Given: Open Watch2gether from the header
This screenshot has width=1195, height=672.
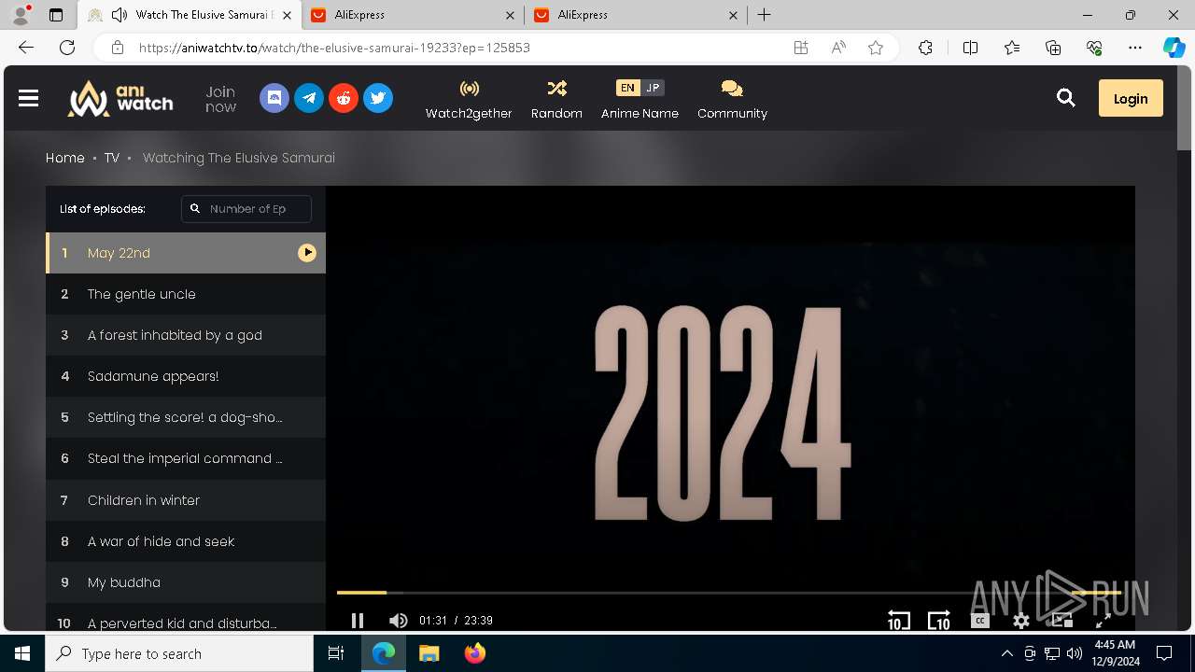Looking at the screenshot, I should 469,100.
